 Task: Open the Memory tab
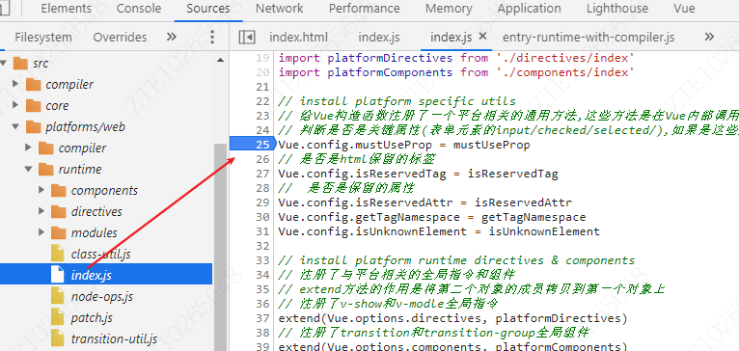click(x=449, y=9)
